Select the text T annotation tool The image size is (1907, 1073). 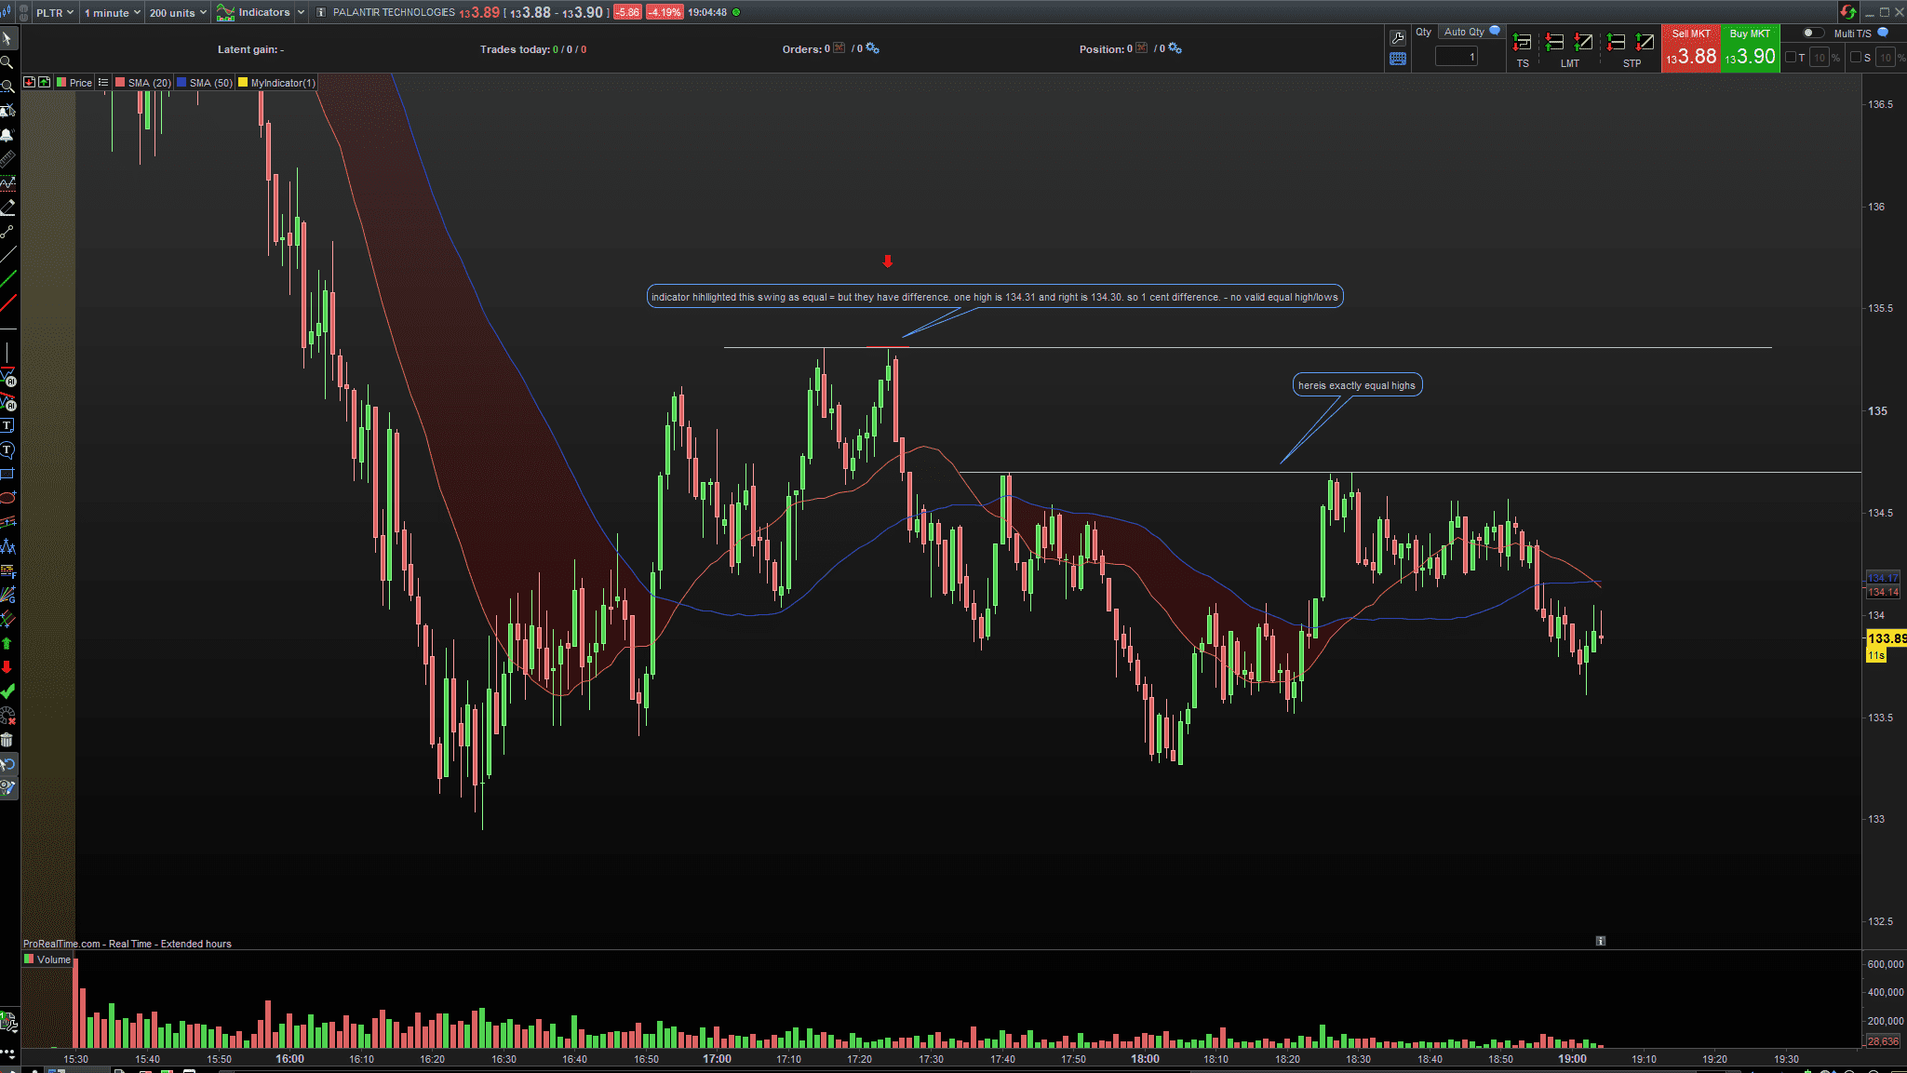(7, 425)
